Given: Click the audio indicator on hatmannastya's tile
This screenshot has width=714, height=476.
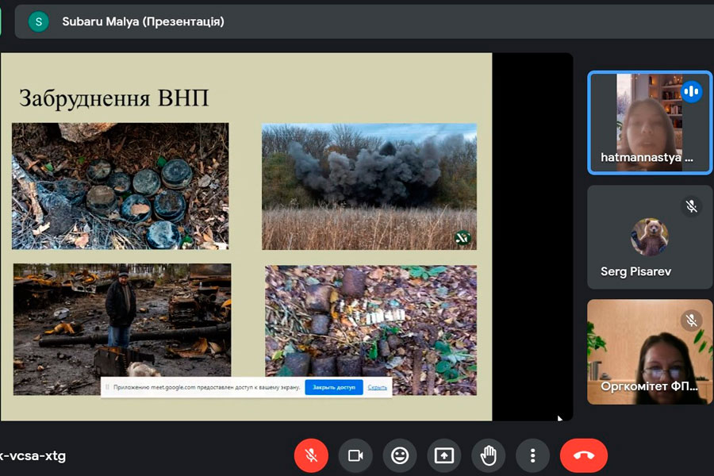Looking at the screenshot, I should click(x=691, y=91).
